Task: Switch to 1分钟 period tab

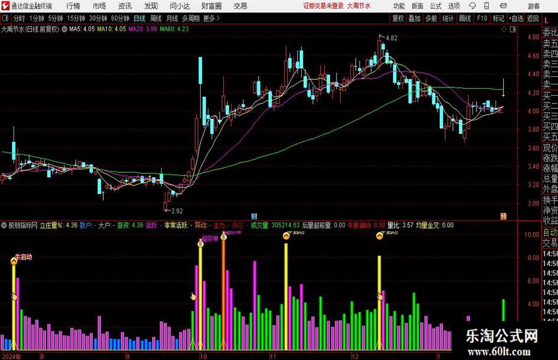Action: click(37, 18)
